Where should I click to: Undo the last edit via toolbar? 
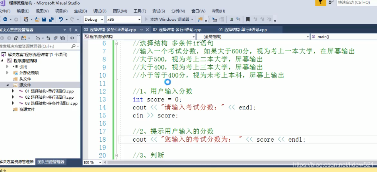point(61,20)
